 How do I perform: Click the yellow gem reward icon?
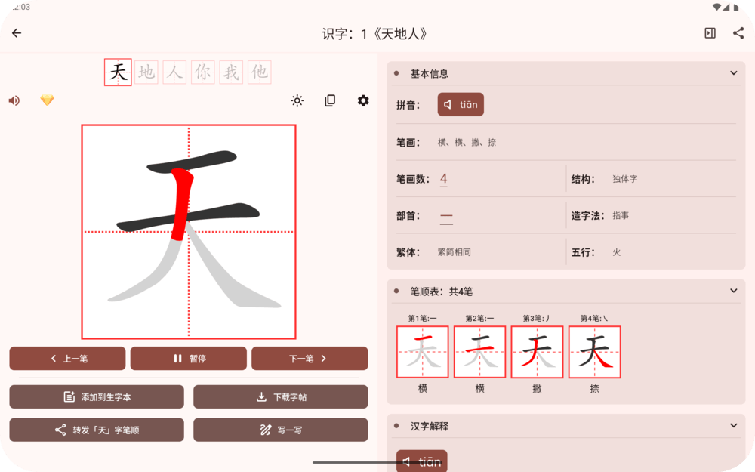(47, 100)
